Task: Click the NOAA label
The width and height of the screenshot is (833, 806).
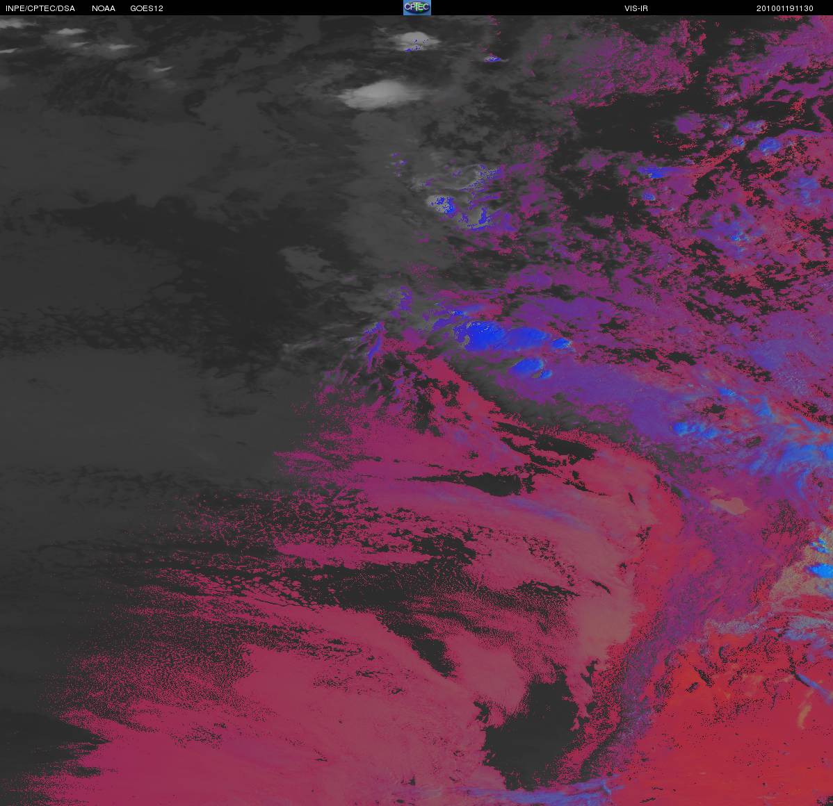Action: coord(104,8)
